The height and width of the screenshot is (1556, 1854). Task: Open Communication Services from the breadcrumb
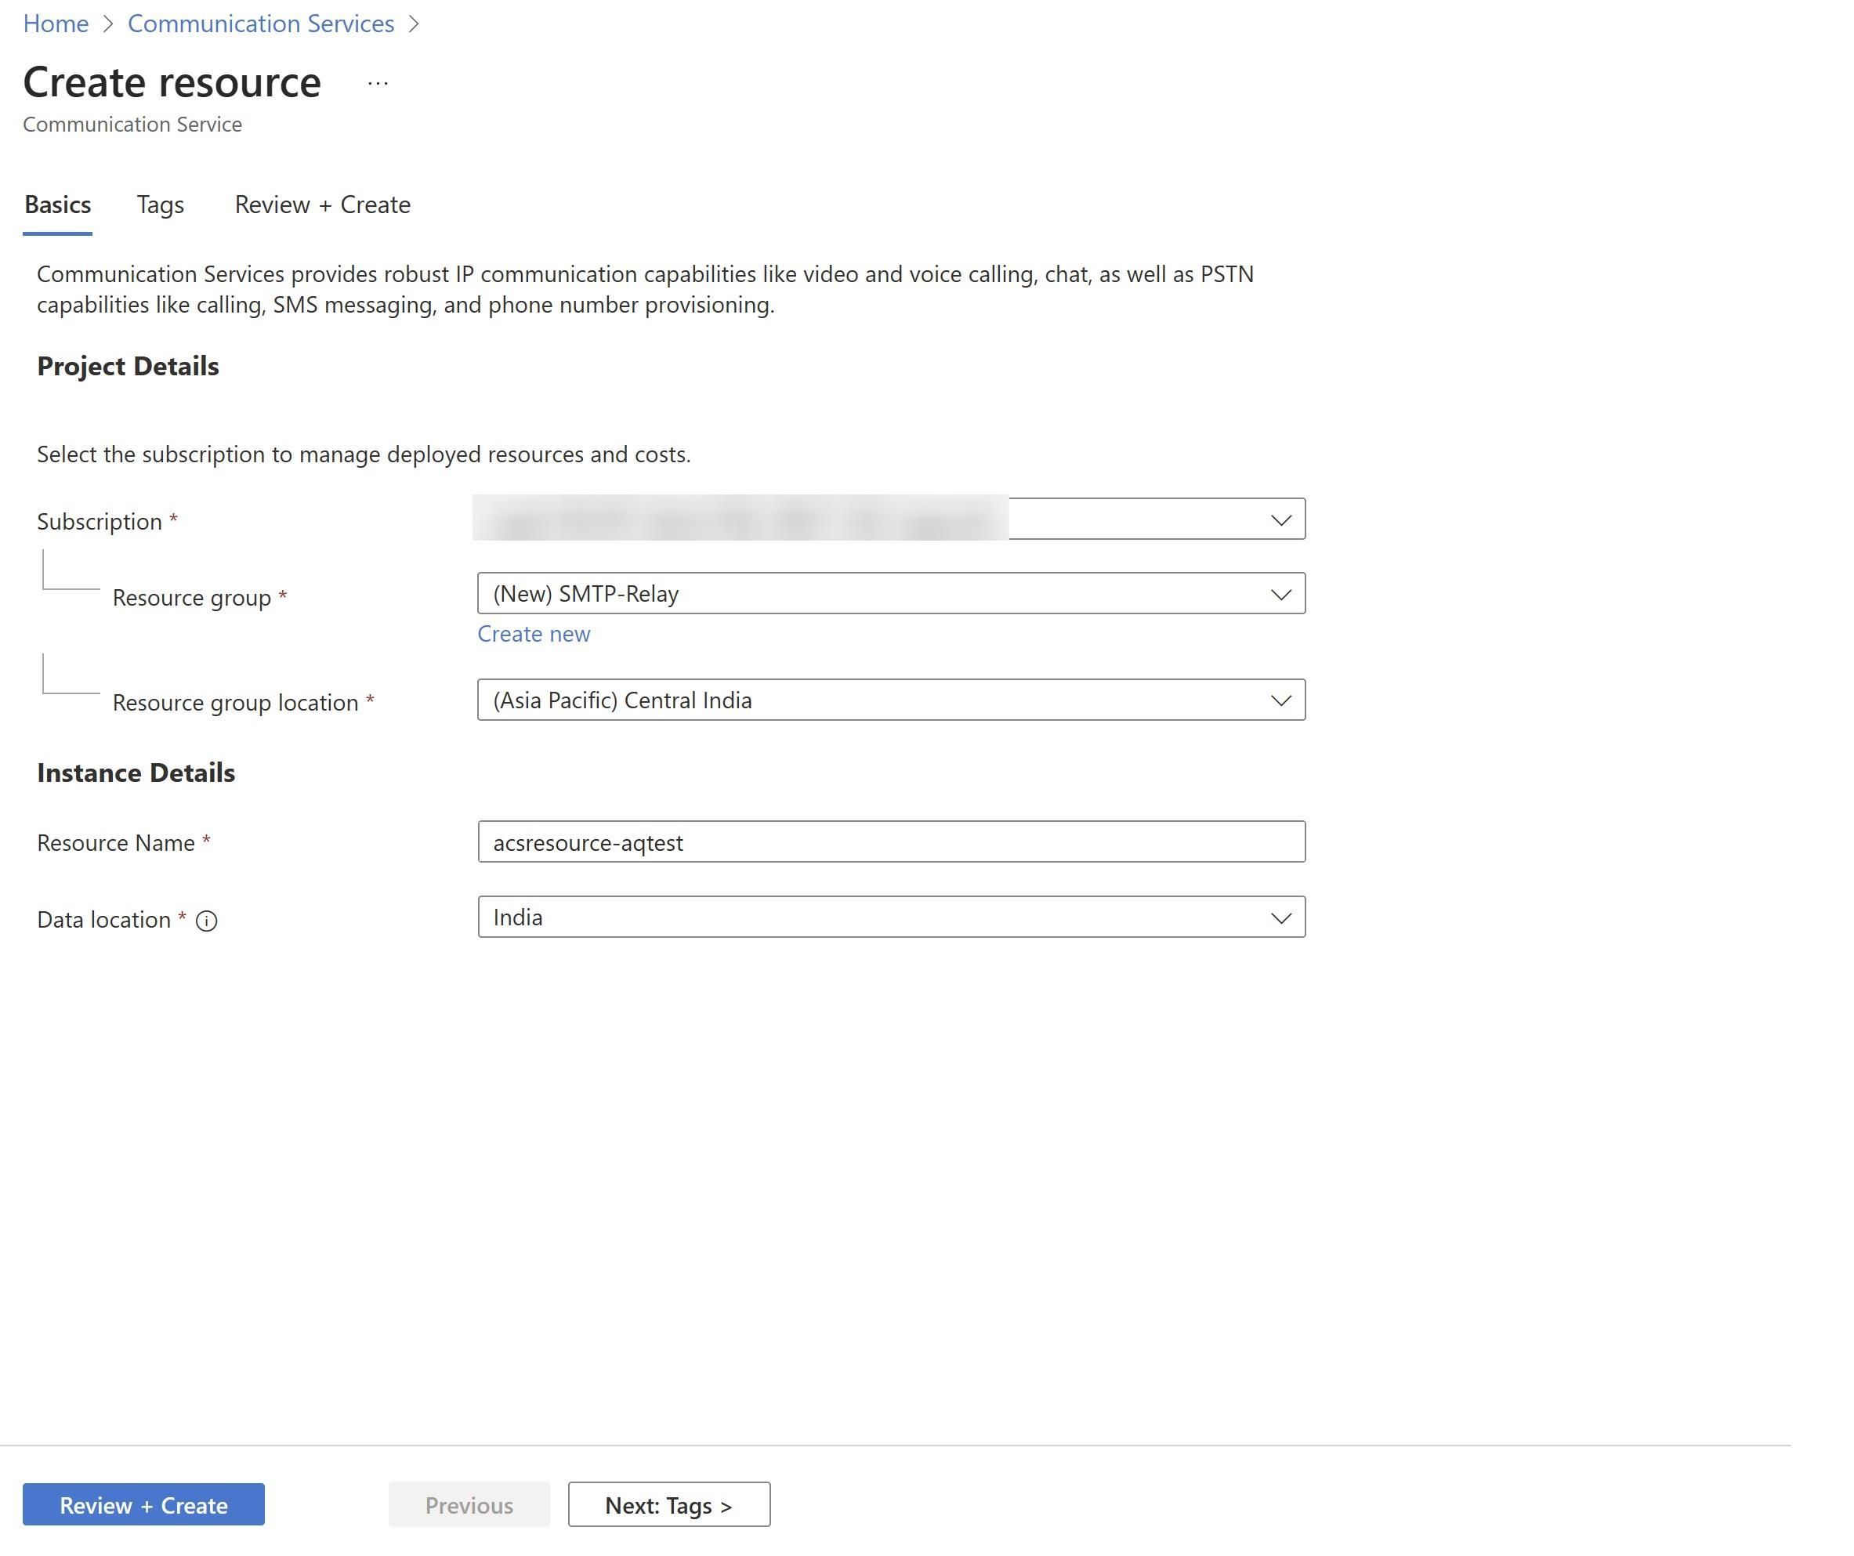[261, 24]
